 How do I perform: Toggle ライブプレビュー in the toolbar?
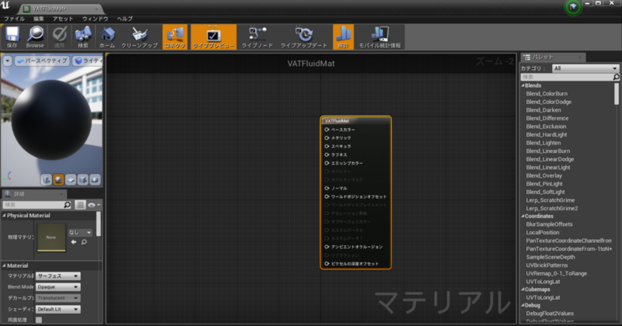tap(213, 36)
